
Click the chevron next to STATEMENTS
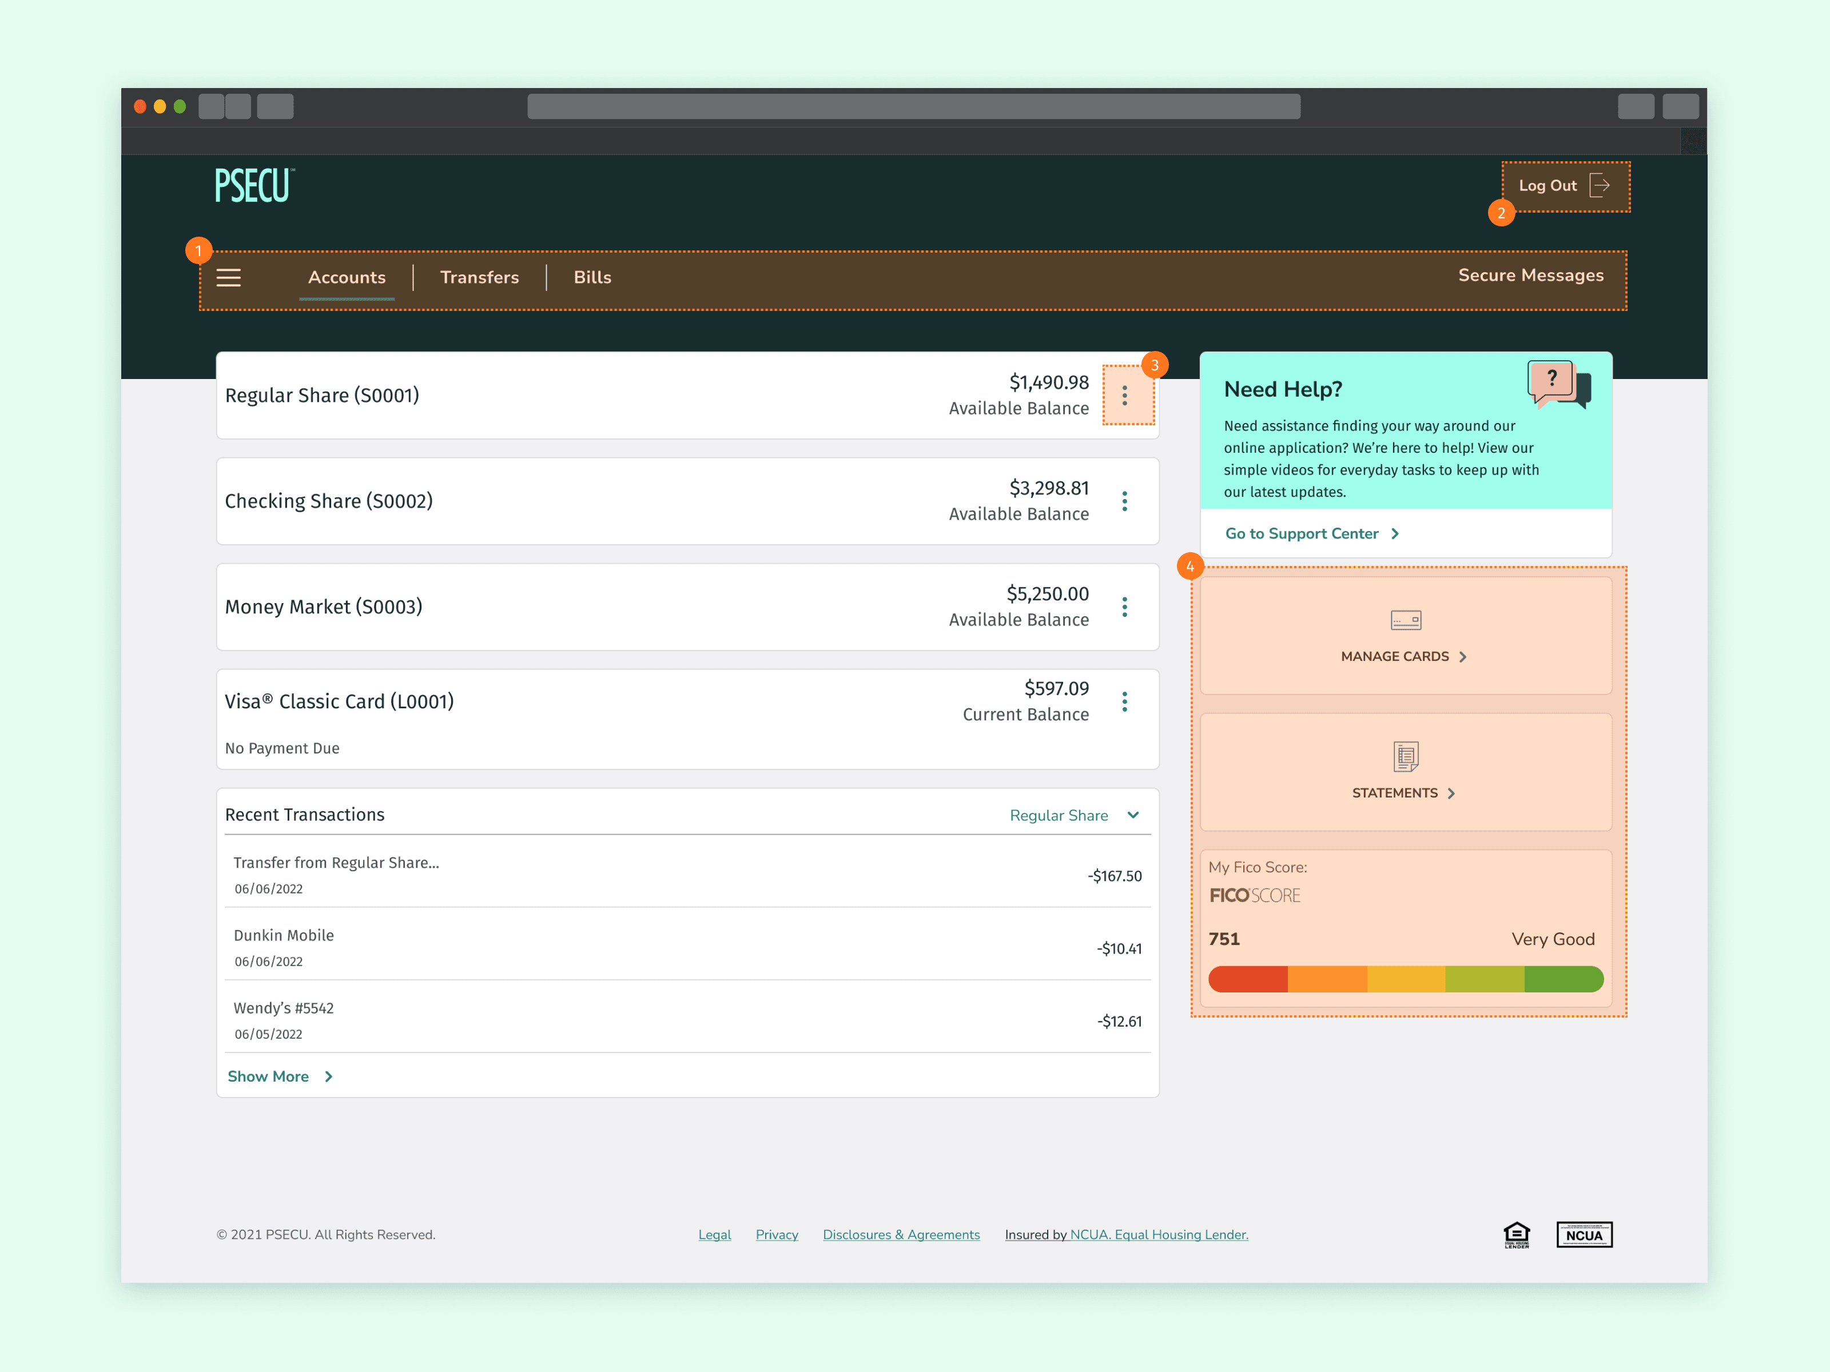(x=1451, y=793)
